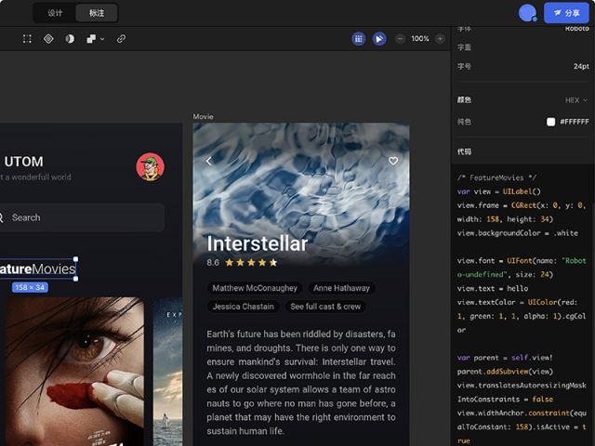Click the Matthew McConaughey cast tag
The image size is (595, 446).
(255, 288)
